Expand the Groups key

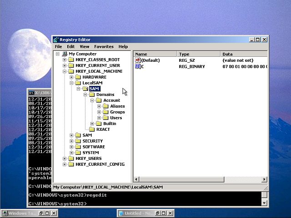[99, 112]
